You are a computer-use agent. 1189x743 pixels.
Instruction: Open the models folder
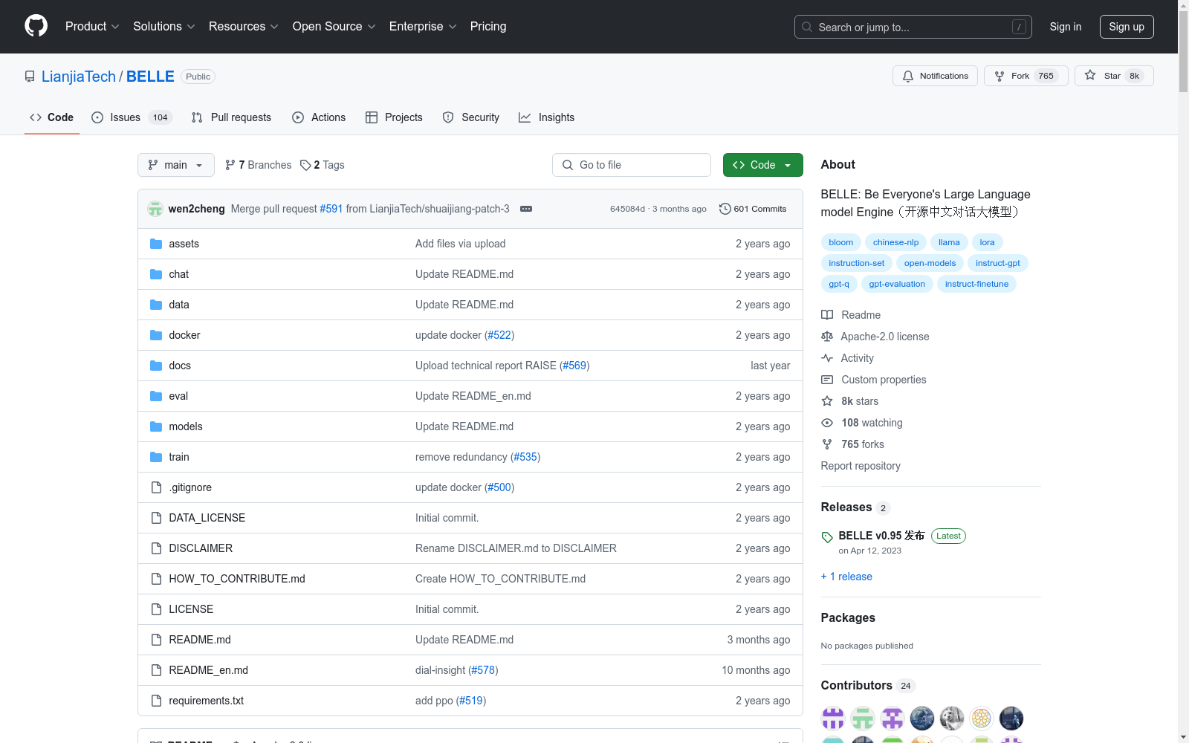tap(185, 426)
